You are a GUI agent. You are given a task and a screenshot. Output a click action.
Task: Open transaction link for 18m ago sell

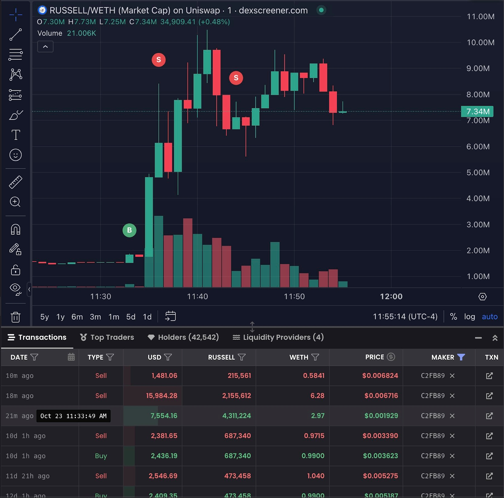point(489,396)
